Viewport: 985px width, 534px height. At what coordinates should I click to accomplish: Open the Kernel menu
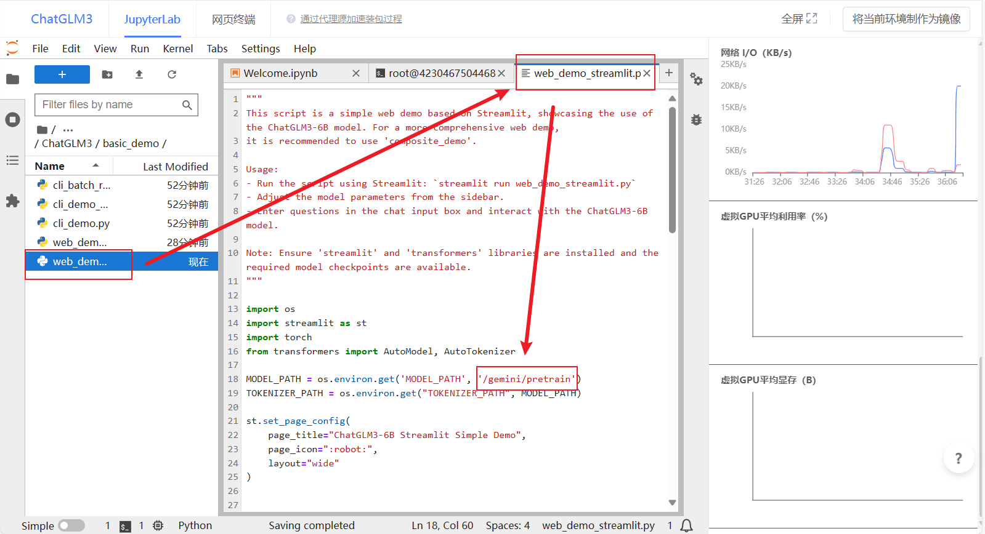(x=177, y=49)
